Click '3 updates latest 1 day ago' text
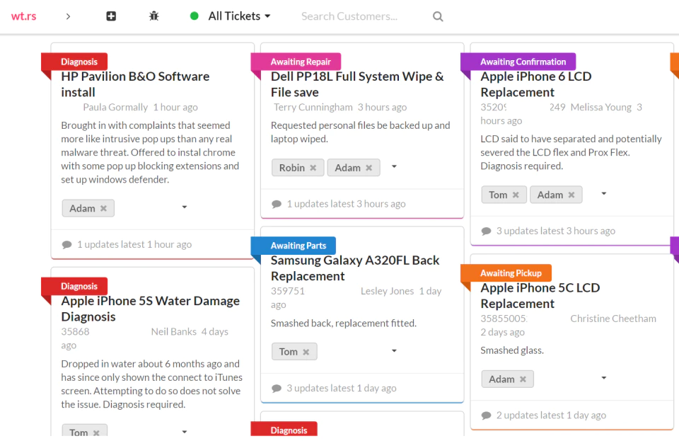The image size is (679, 441). coord(341,388)
